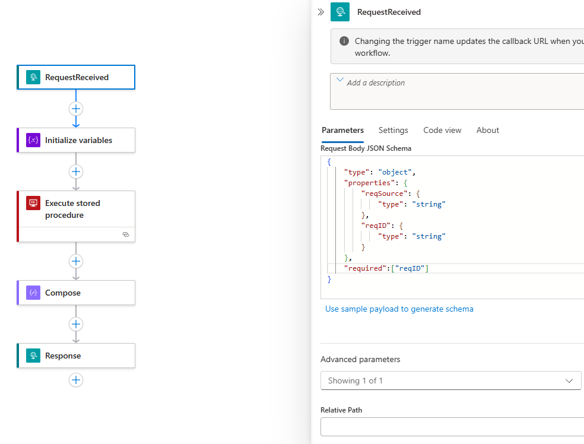The image size is (584, 444).
Task: Insert a step below the Response action
Action: [x=75, y=380]
